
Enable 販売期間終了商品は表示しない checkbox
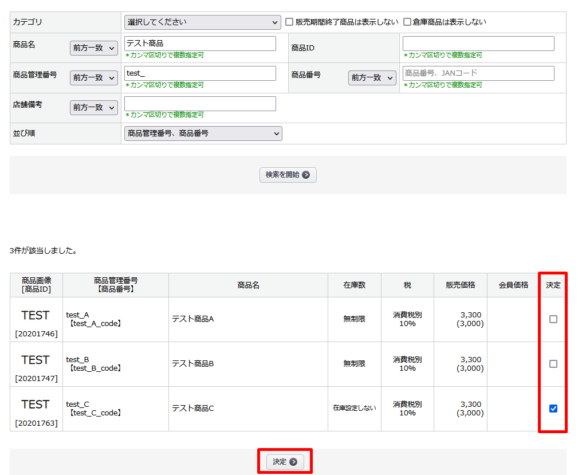290,22
